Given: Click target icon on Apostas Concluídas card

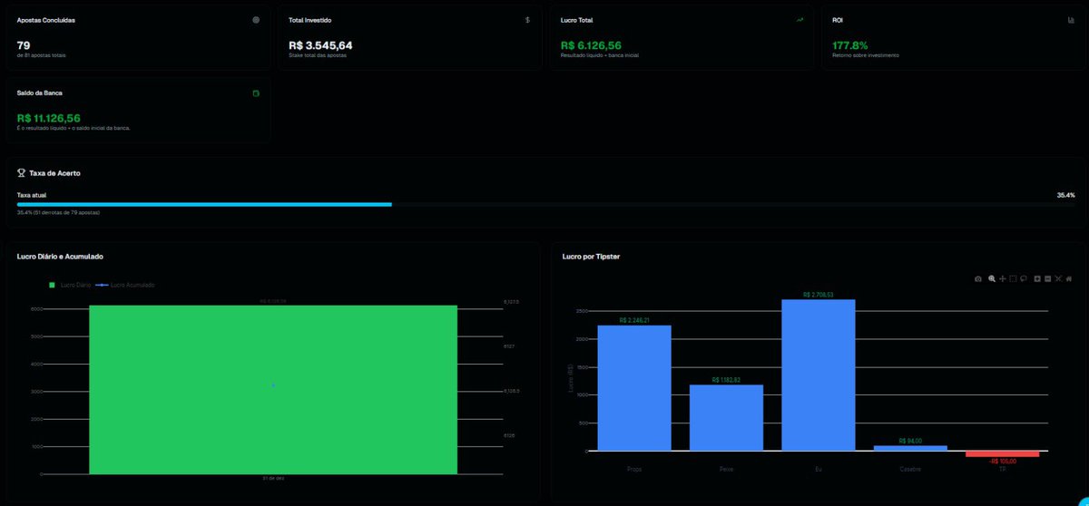Looking at the screenshot, I should 256,19.
